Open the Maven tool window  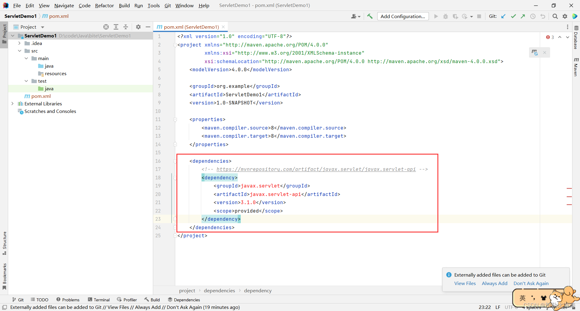[576, 65]
